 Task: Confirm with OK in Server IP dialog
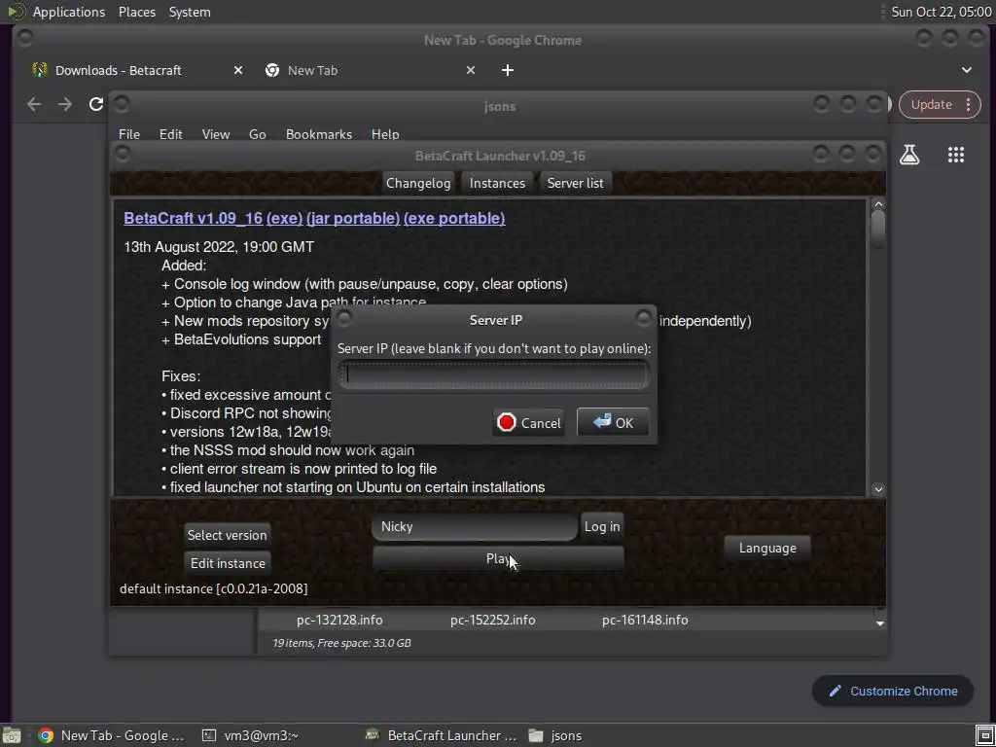[613, 422]
